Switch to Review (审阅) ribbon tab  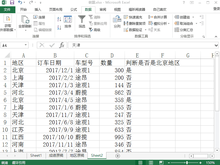click(x=103, y=9)
